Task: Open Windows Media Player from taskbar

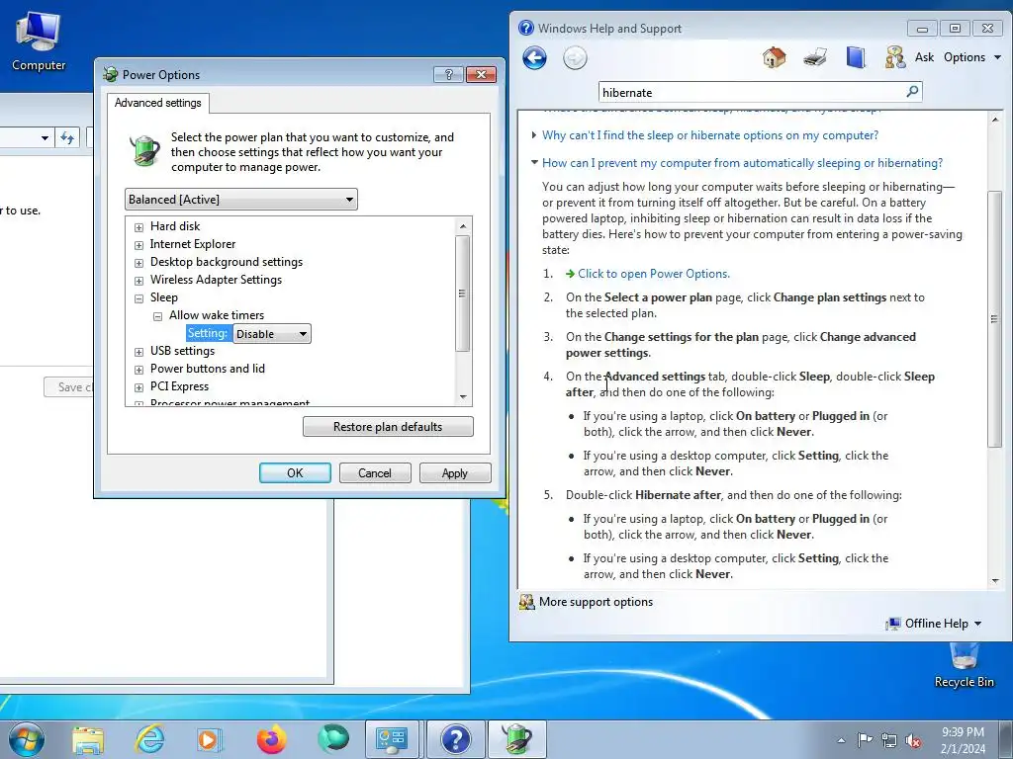Action: pos(210,739)
